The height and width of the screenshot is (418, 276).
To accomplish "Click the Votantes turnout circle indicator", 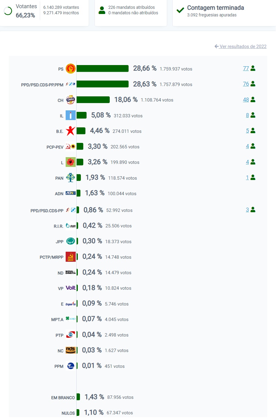I will (8, 11).
